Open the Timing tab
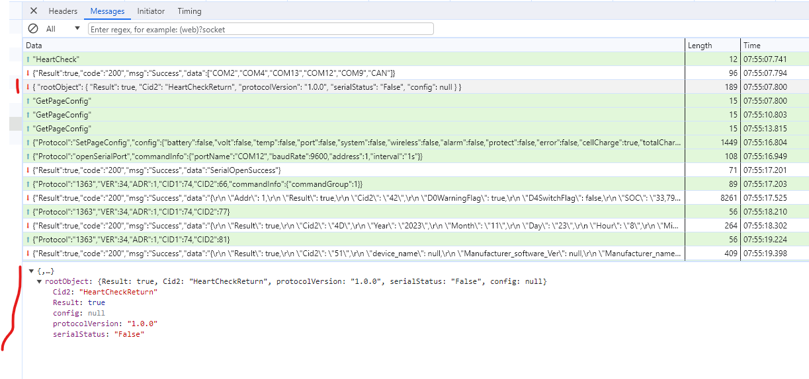This screenshot has height=379, width=809. click(x=189, y=11)
